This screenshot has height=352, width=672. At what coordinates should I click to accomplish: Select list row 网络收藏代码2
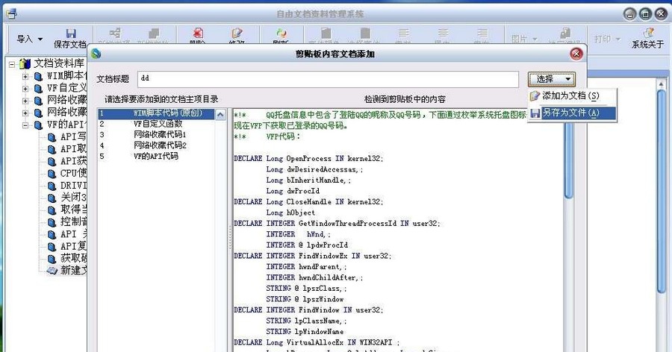pyautogui.click(x=156, y=145)
